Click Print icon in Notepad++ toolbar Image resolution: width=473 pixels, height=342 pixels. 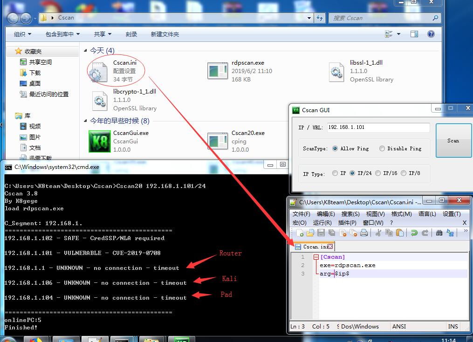click(364, 233)
